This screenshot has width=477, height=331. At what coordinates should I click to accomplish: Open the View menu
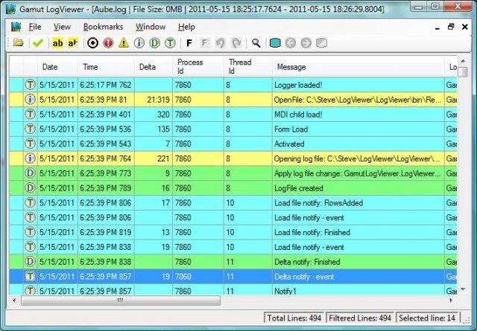point(62,27)
